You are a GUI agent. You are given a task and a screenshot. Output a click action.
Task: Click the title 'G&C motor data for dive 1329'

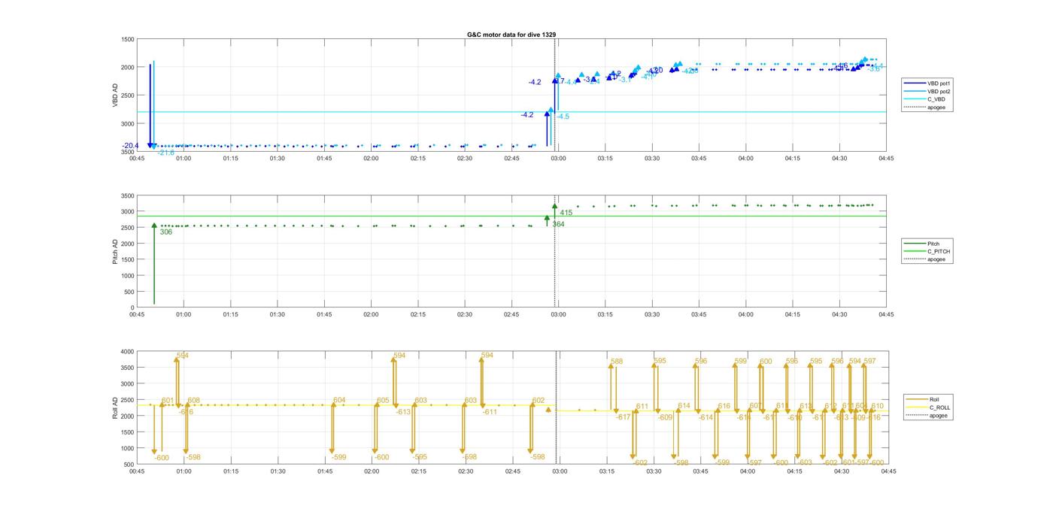(x=511, y=35)
